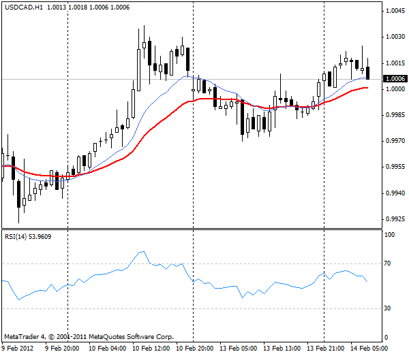Image resolution: width=409 pixels, height=354 pixels.
Task: Click the RSI 100 level label
Action: [390, 235]
